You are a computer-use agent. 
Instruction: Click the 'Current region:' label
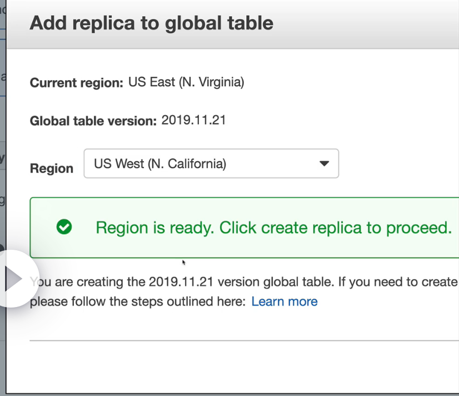[x=76, y=83]
